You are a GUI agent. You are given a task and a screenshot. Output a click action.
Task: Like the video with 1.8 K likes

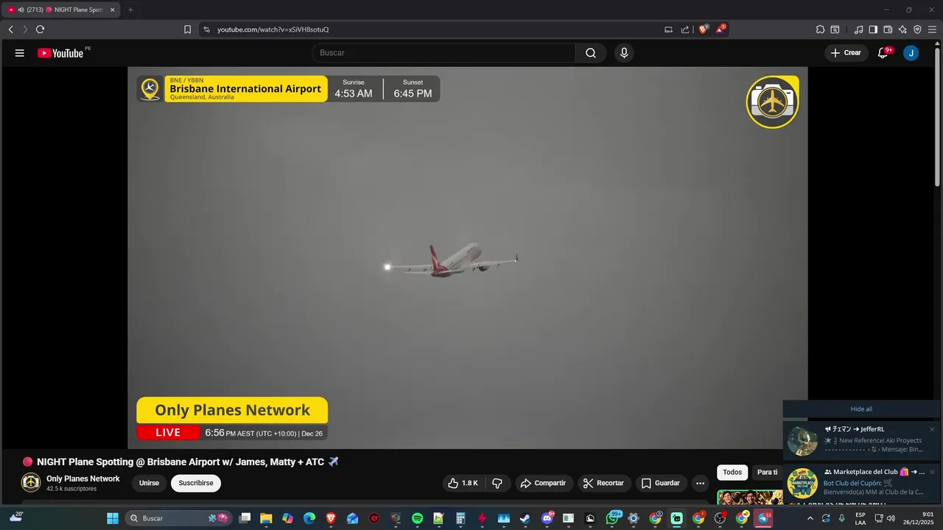pyautogui.click(x=463, y=483)
